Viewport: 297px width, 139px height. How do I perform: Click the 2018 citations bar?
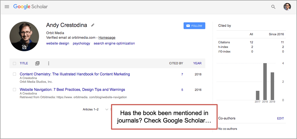(x=265, y=82)
